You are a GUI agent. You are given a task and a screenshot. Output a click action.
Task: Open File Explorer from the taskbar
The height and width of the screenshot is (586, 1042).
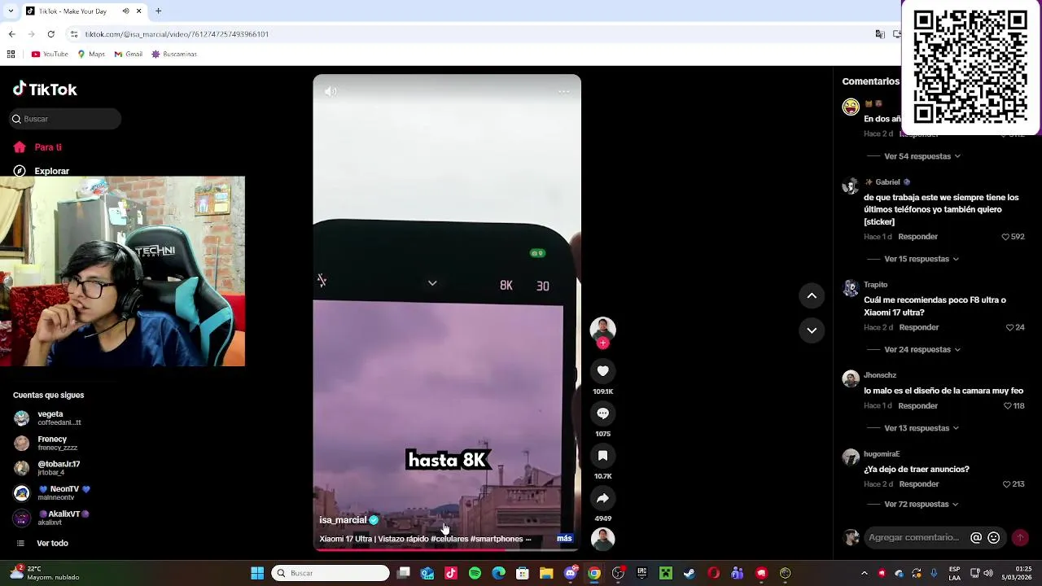(546, 573)
